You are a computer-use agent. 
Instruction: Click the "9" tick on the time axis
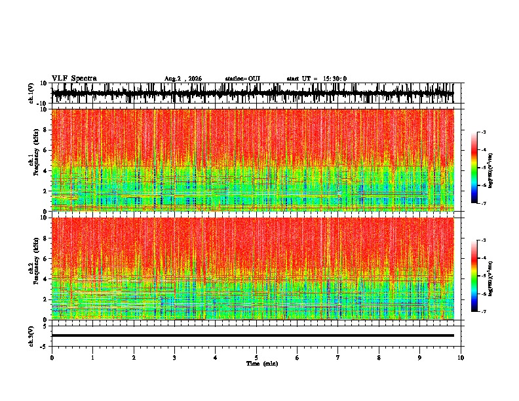419,358
